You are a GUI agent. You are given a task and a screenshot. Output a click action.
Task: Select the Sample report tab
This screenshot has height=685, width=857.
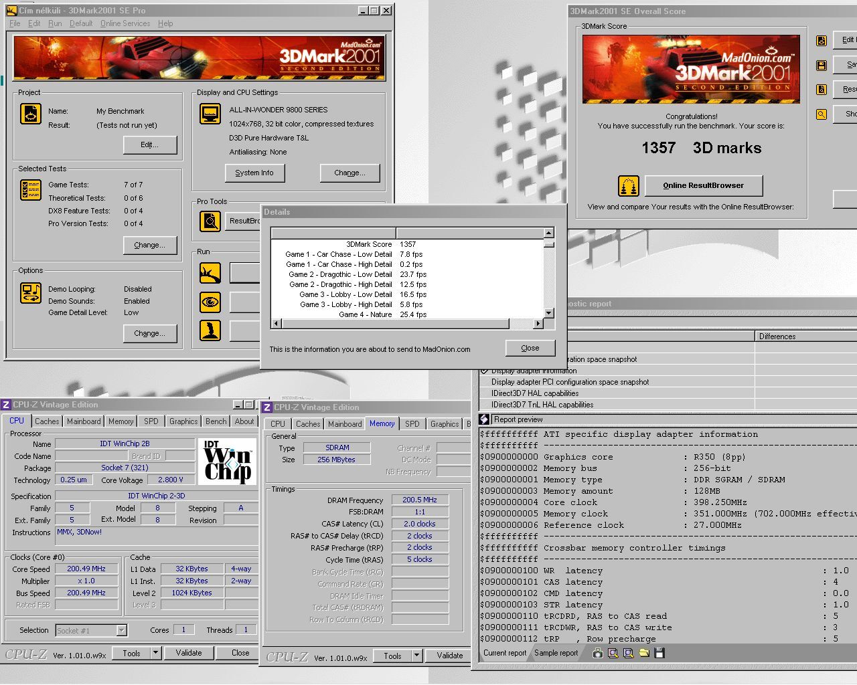point(556,653)
